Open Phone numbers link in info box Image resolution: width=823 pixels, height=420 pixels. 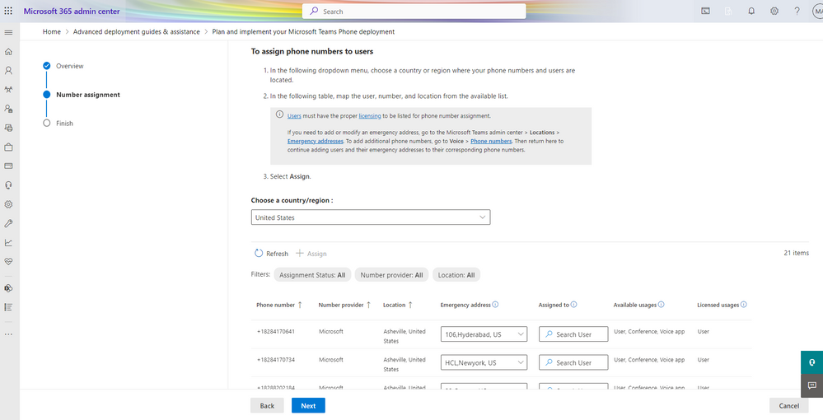[491, 141]
